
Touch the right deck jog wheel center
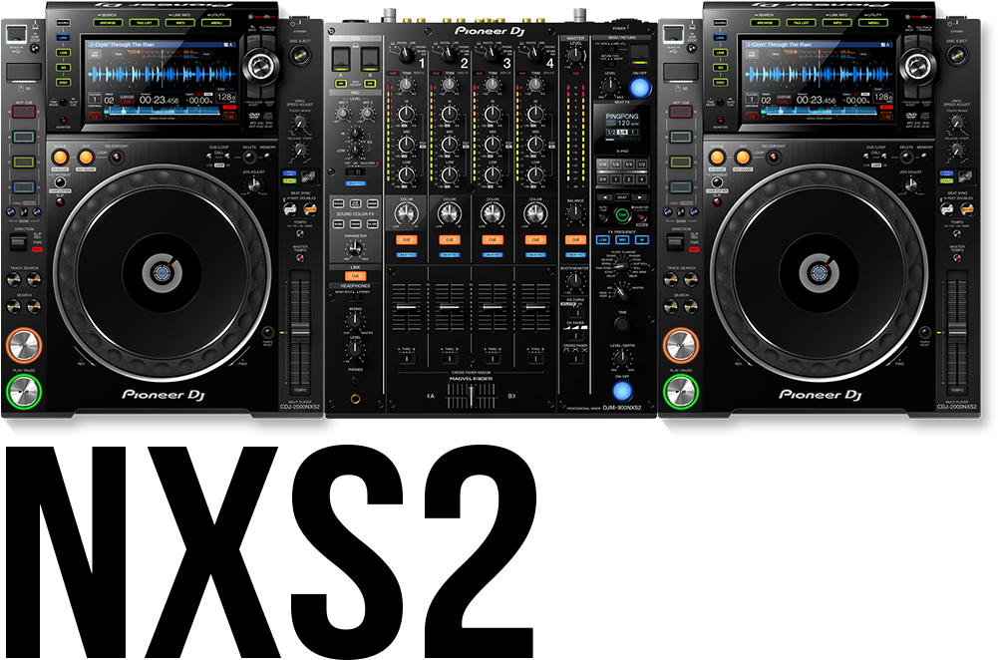coord(819,274)
